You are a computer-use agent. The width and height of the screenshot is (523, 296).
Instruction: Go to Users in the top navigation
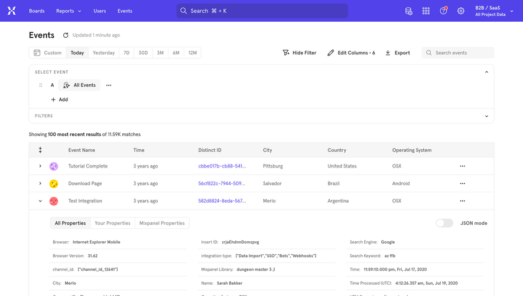point(100,11)
